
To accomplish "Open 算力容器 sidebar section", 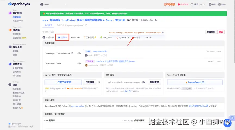I will (x=17, y=13).
